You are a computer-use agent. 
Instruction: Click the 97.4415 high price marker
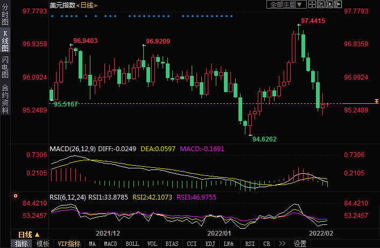click(x=313, y=21)
